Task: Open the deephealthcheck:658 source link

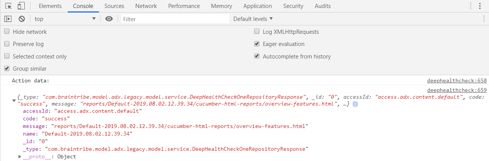Action: coord(457,80)
